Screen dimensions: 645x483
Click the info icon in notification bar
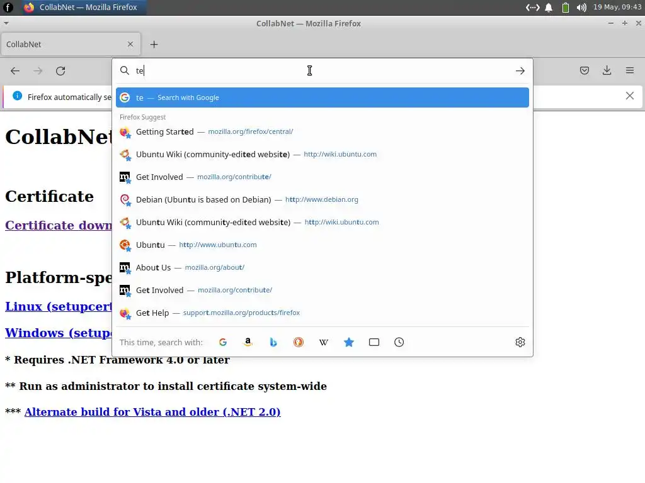17,96
